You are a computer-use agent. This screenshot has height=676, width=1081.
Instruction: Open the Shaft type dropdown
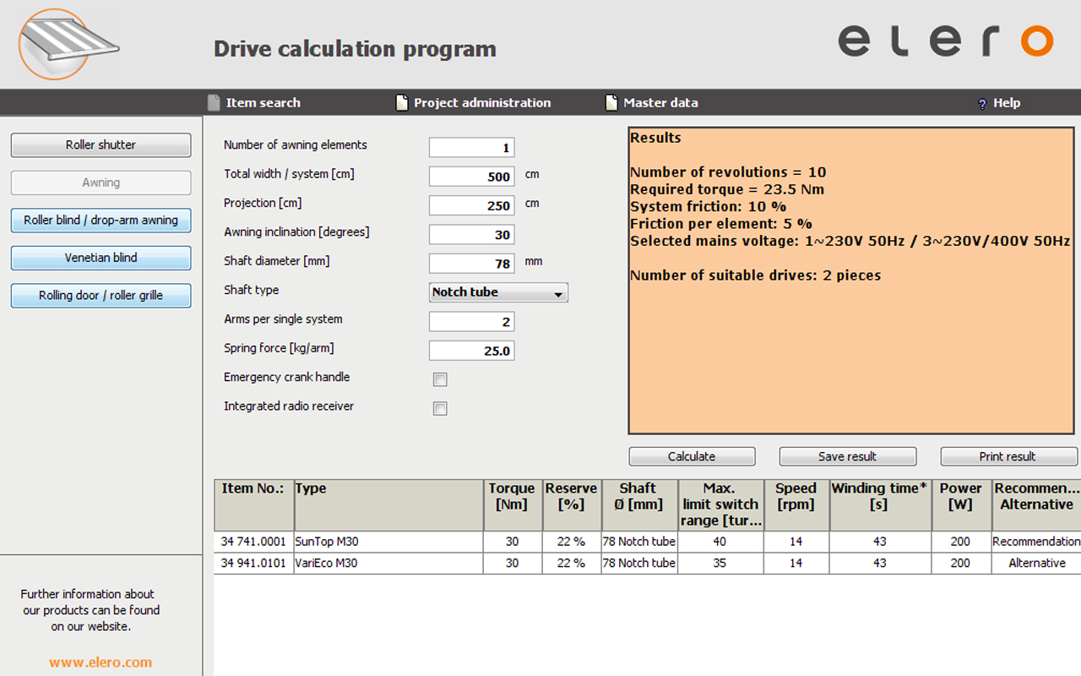(x=499, y=292)
